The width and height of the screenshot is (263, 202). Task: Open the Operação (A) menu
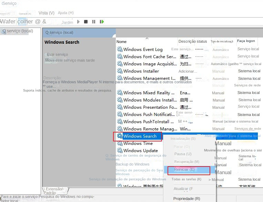click(25, 14)
